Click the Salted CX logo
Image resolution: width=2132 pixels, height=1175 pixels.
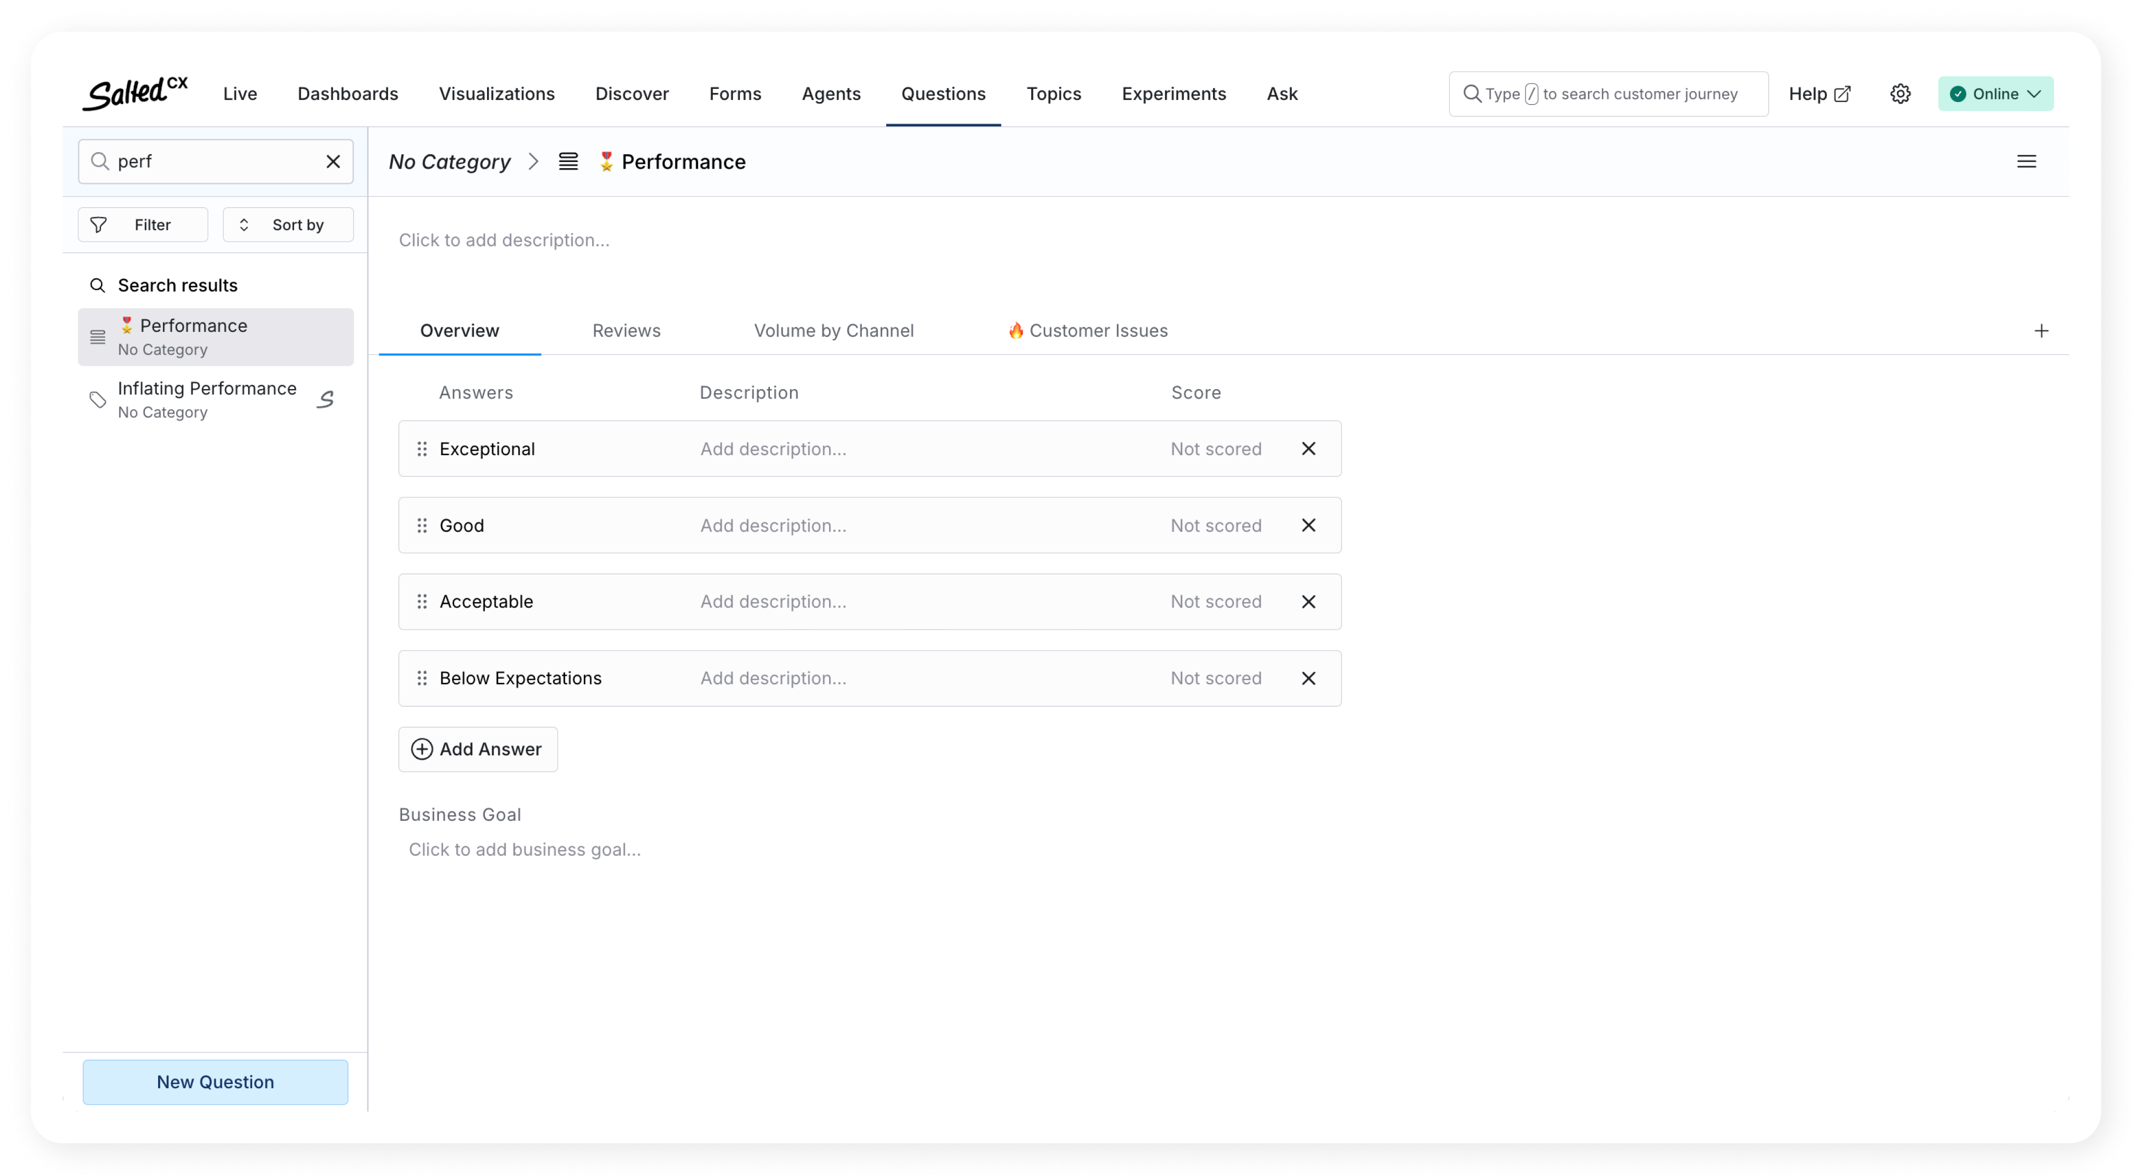click(x=135, y=94)
